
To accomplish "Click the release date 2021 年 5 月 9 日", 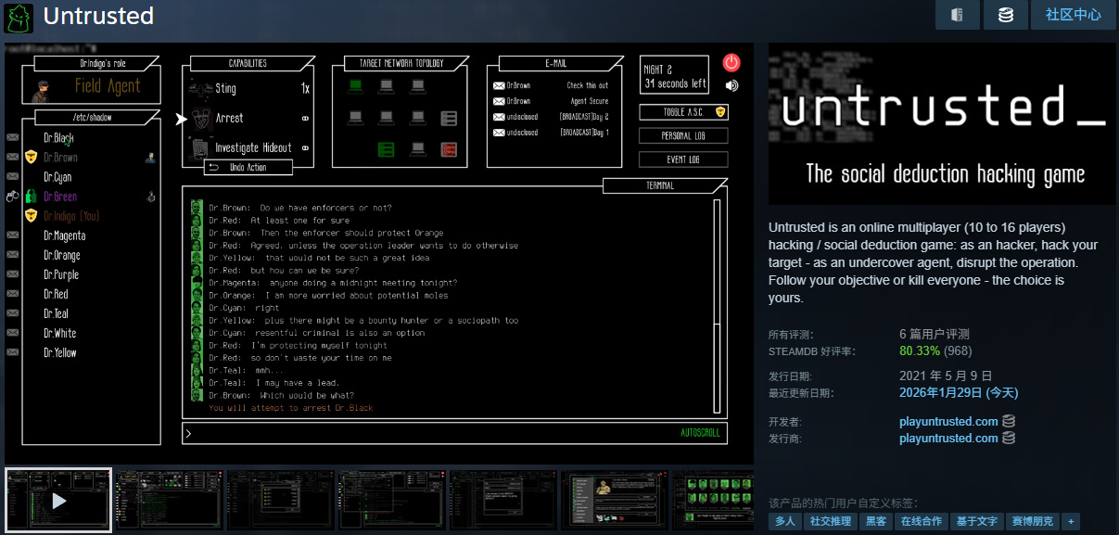I will [x=946, y=376].
